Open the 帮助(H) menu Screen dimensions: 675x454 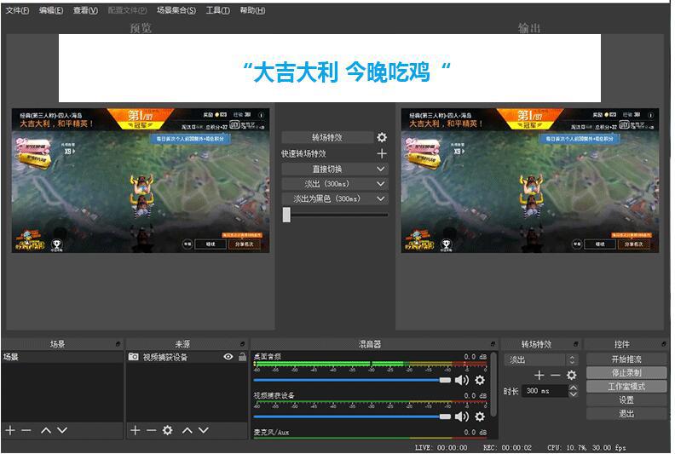252,10
